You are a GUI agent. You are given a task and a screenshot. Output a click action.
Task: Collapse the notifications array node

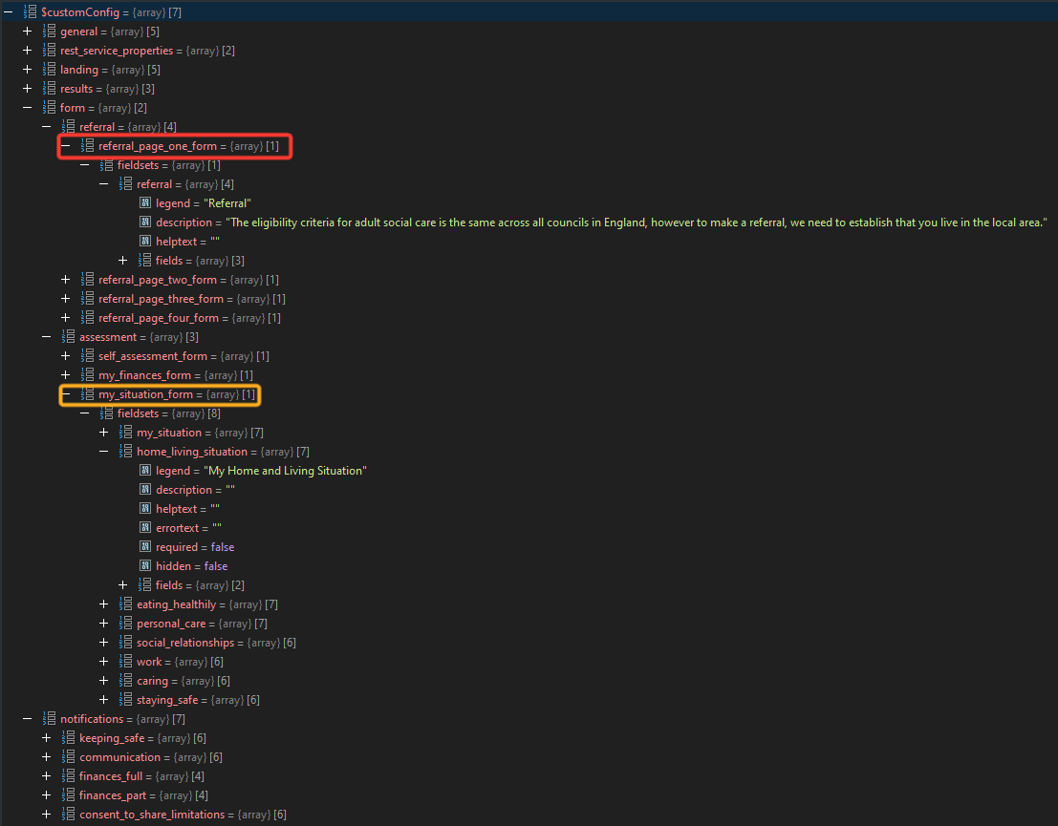click(x=27, y=719)
